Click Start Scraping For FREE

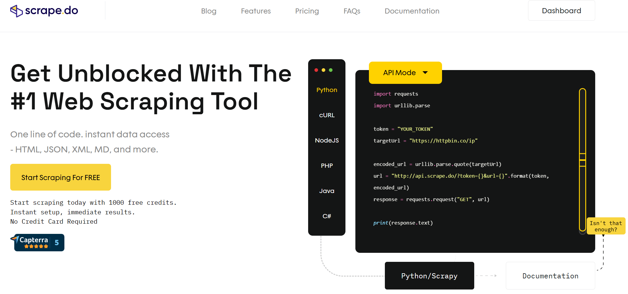click(60, 177)
